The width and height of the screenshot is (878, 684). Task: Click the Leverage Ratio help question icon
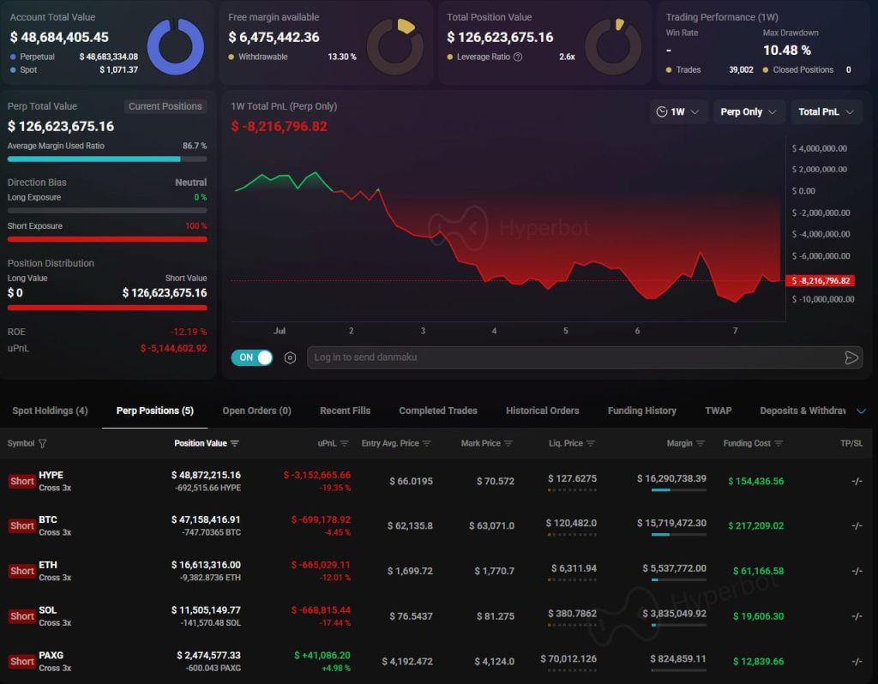518,57
